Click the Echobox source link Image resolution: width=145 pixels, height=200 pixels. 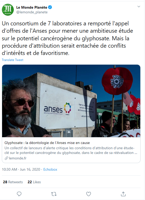50,170
